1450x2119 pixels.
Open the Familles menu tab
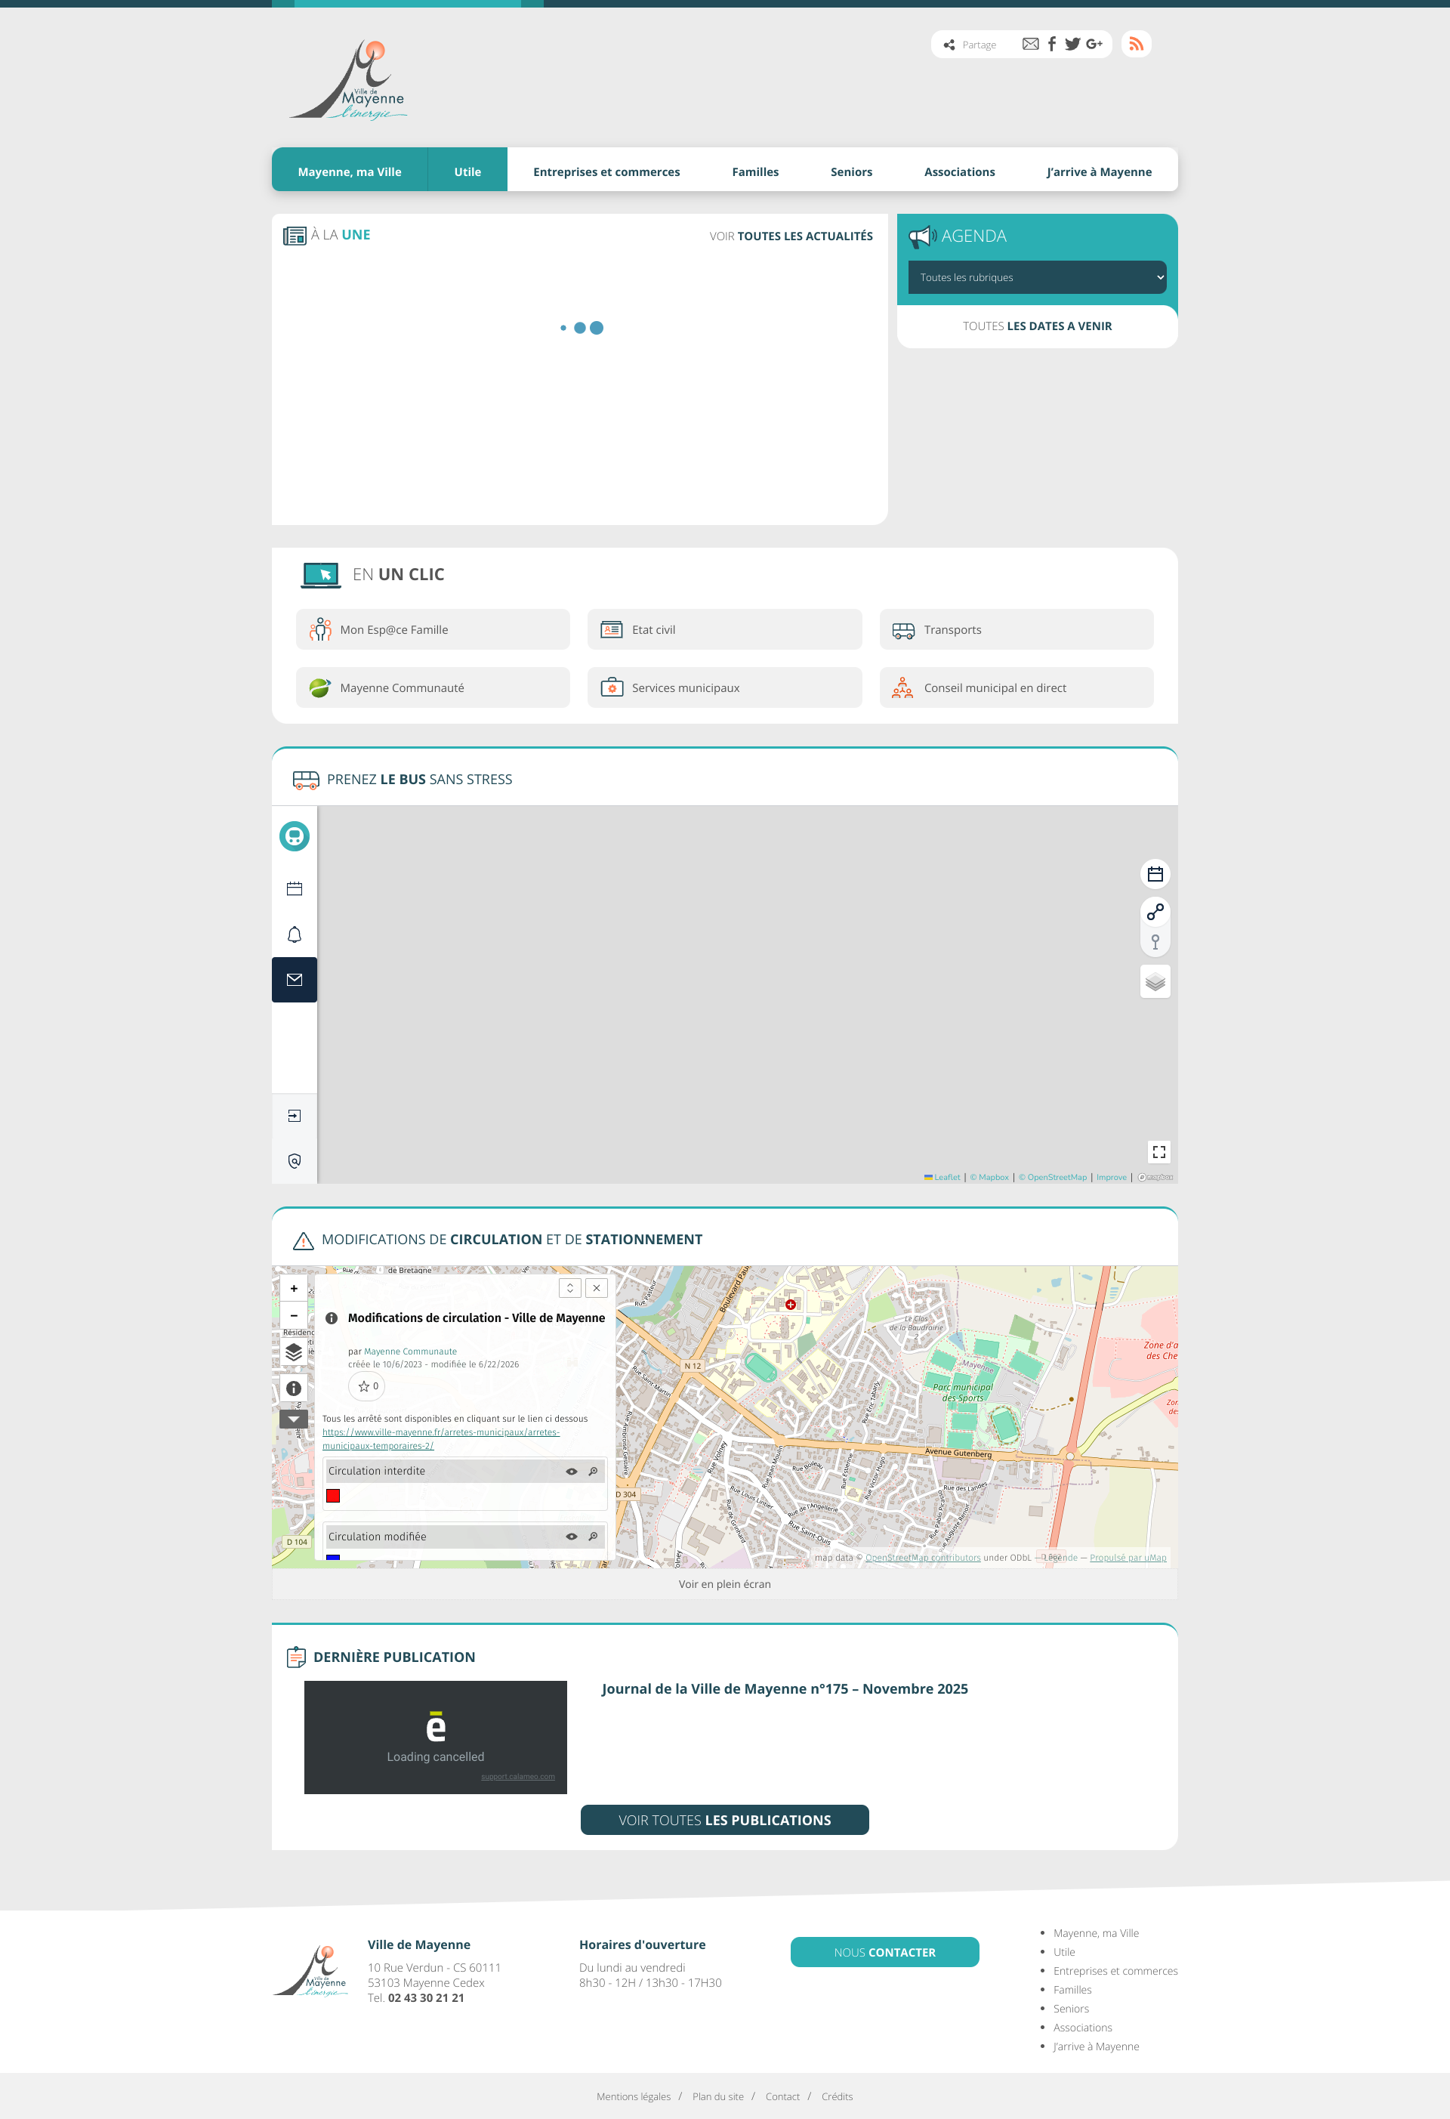(754, 171)
